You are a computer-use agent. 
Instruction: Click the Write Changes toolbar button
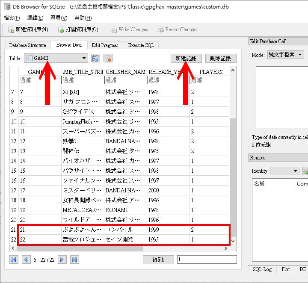click(x=129, y=29)
